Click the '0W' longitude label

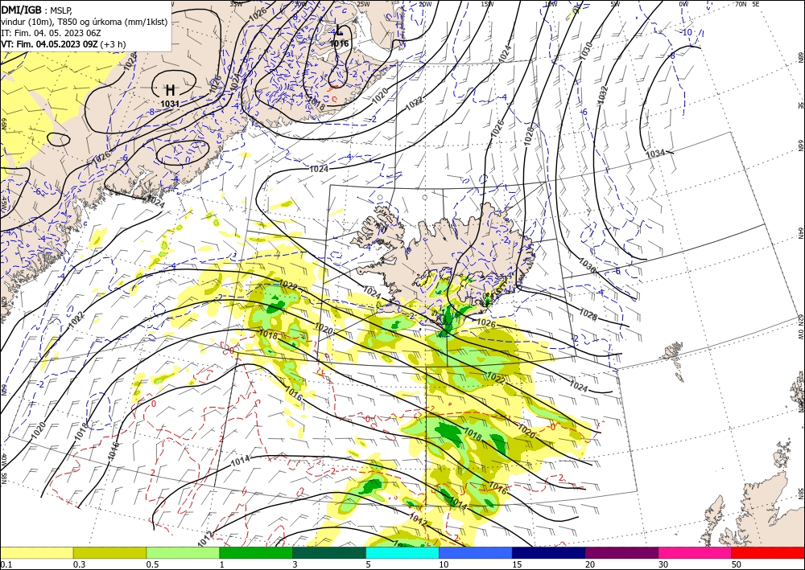(683, 4)
